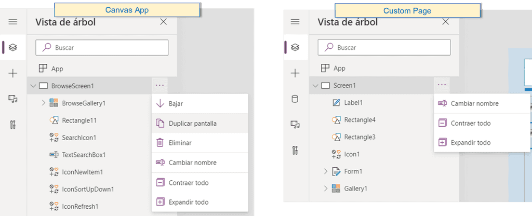Close the Canvas App Vista de árbol panel
Image resolution: width=532 pixels, height=216 pixels.
point(163,22)
